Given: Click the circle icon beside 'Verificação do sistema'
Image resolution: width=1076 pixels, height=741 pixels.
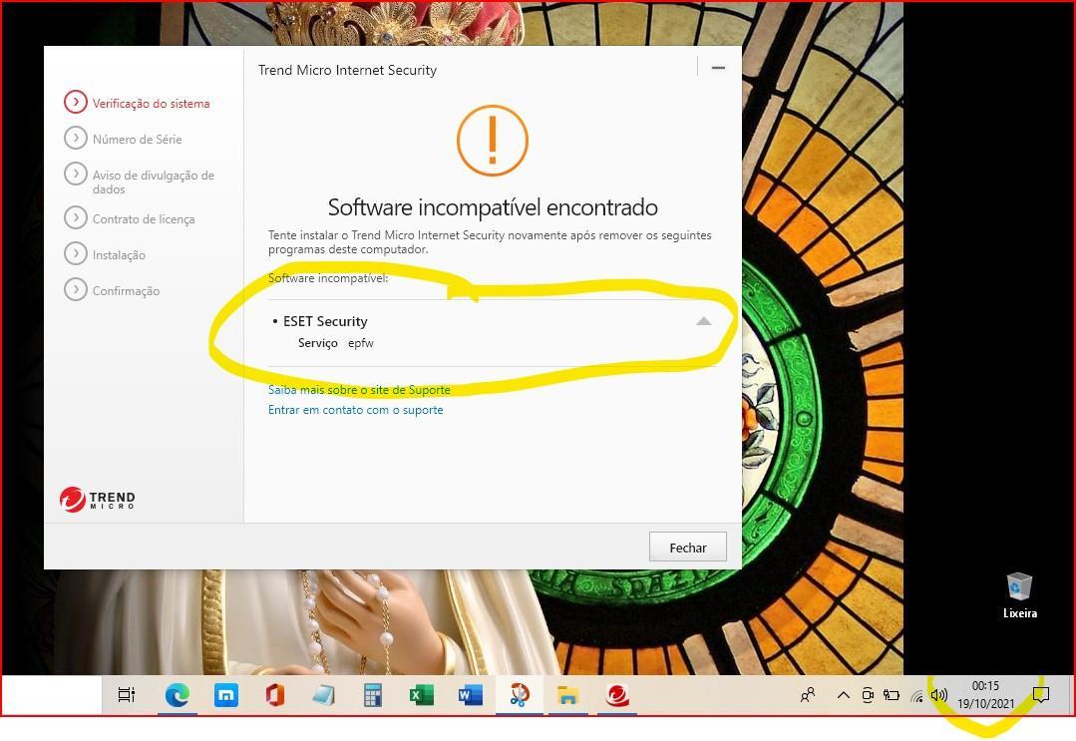Looking at the screenshot, I should [x=76, y=102].
